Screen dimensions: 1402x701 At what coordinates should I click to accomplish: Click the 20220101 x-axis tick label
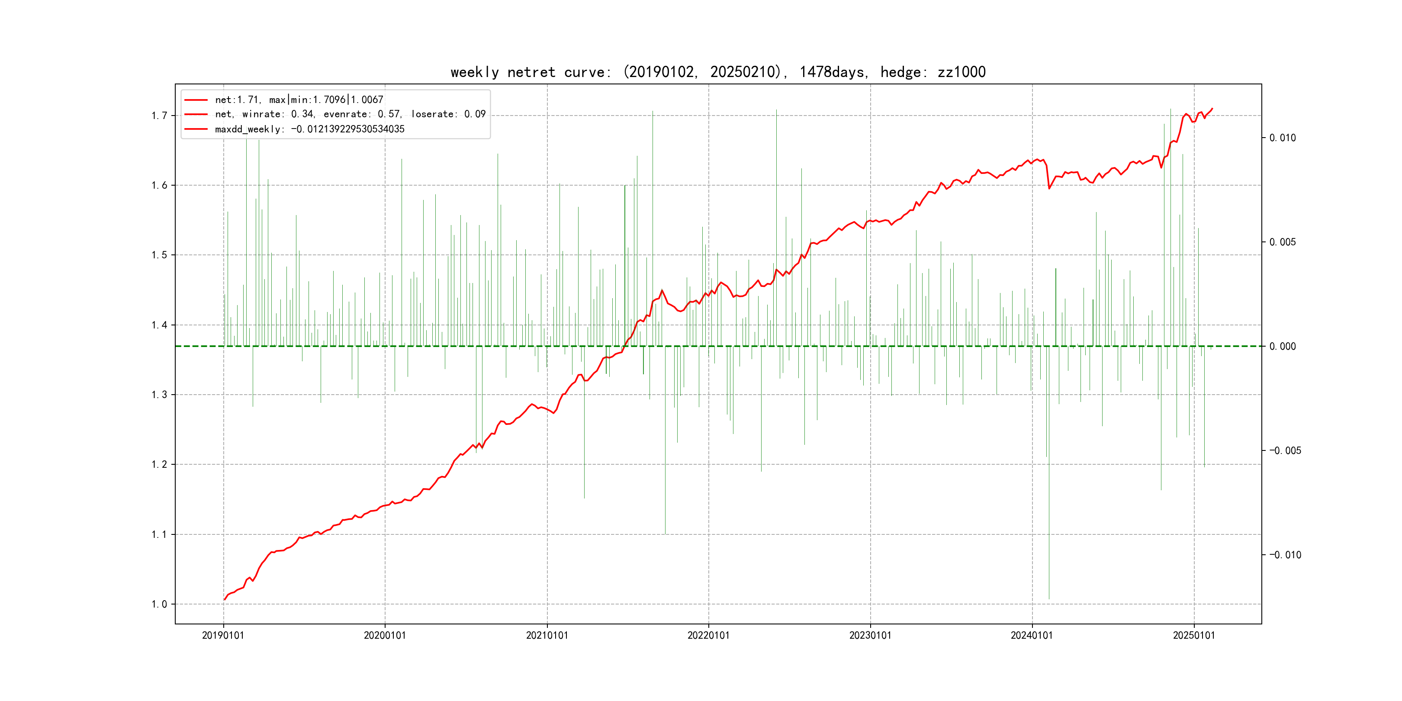pyautogui.click(x=709, y=635)
